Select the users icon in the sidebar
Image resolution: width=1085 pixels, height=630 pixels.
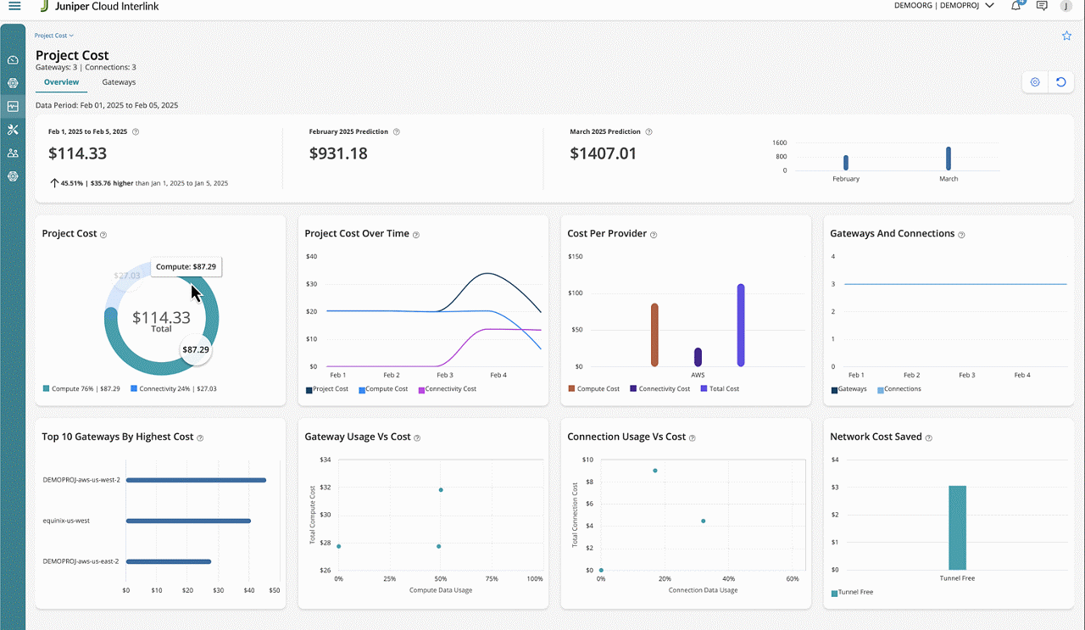12,153
